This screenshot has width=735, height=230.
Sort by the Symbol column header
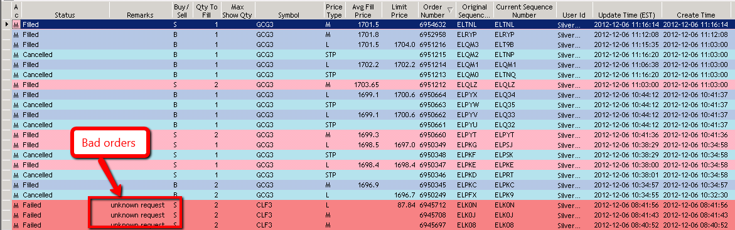289,15
